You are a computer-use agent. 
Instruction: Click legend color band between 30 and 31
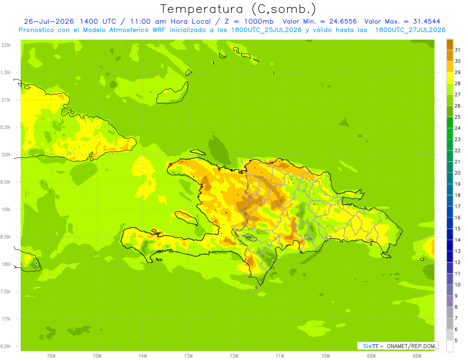click(450, 55)
